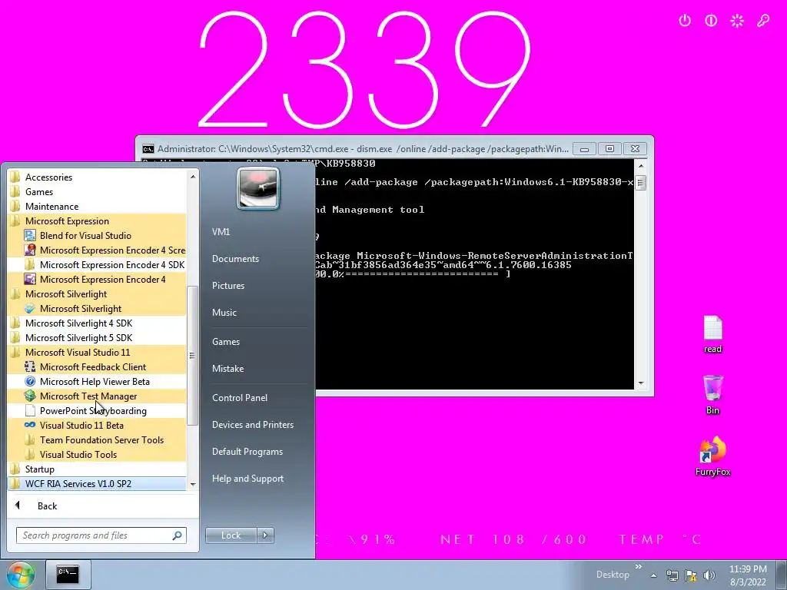This screenshot has width=787, height=590.
Task: Expand Team Foundation Server Tools folder
Action: click(x=96, y=439)
